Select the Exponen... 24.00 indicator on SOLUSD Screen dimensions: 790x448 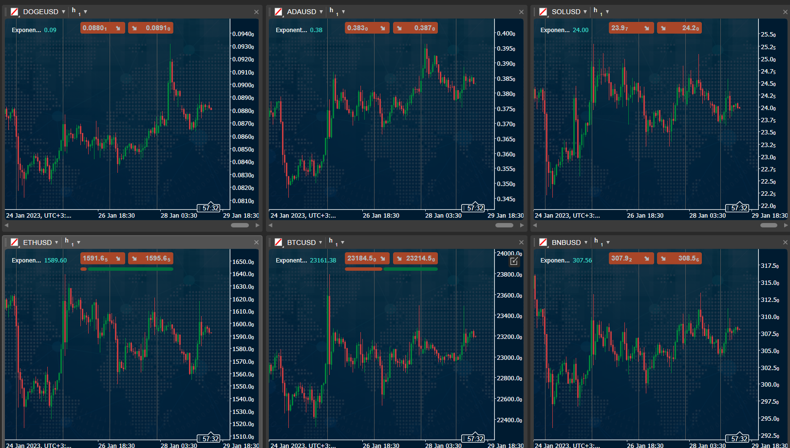click(564, 30)
